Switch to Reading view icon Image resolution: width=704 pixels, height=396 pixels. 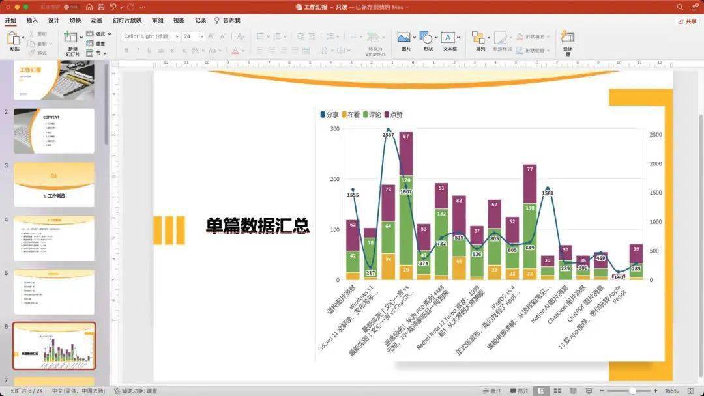[573, 391]
